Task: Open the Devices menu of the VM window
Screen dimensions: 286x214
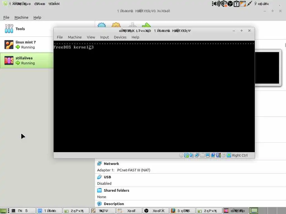Action: click(120, 37)
